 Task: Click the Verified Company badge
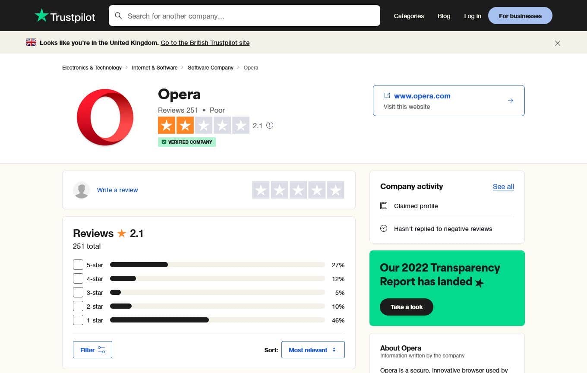[x=187, y=142]
